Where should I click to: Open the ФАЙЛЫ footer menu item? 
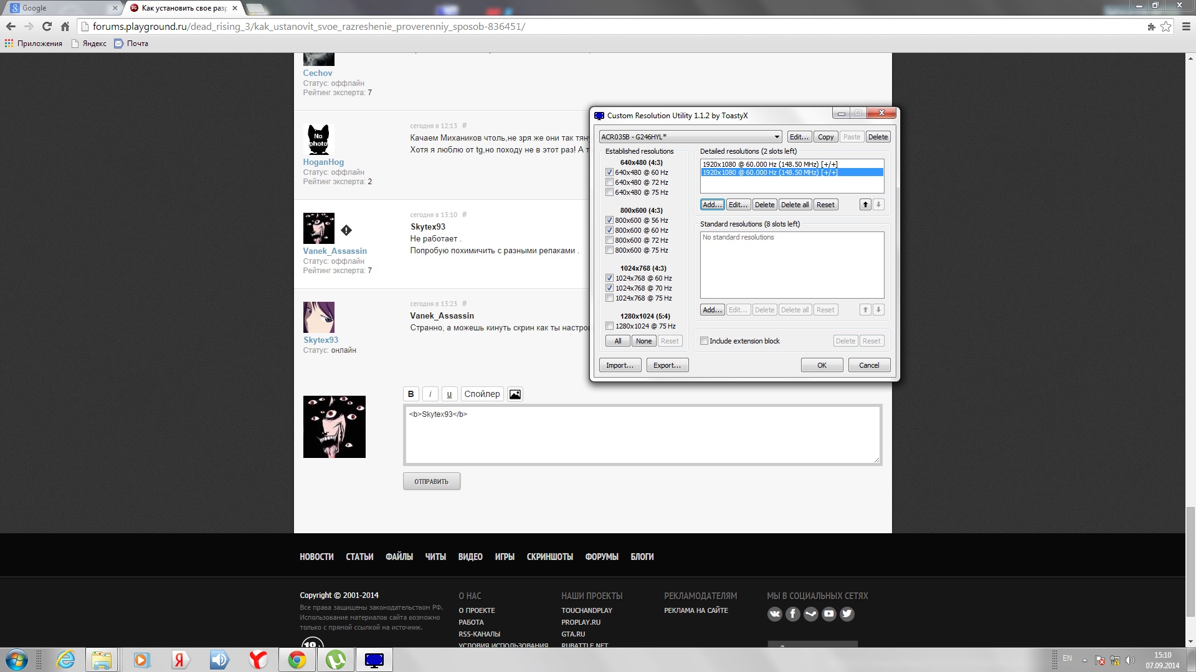399,557
